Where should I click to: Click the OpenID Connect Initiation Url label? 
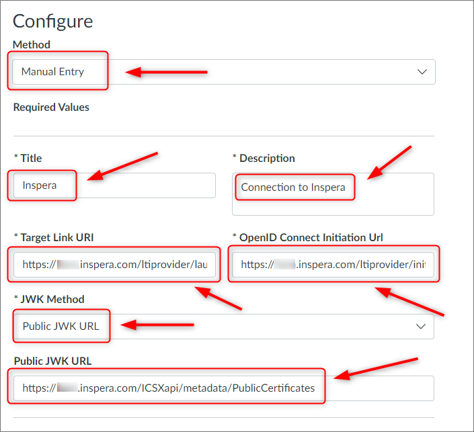click(308, 237)
